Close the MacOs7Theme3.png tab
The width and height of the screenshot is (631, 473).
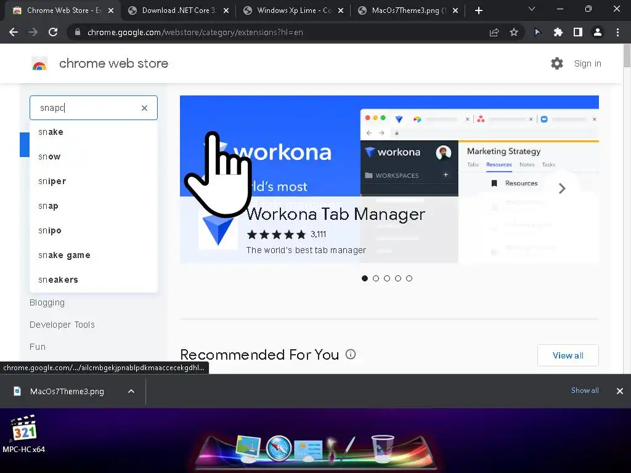point(455,11)
